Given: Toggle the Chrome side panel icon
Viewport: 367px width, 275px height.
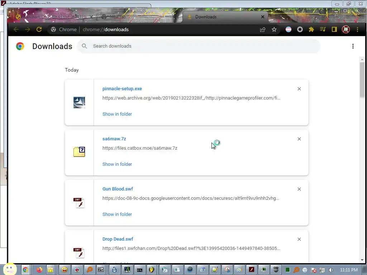Looking at the screenshot, I should [334, 29].
